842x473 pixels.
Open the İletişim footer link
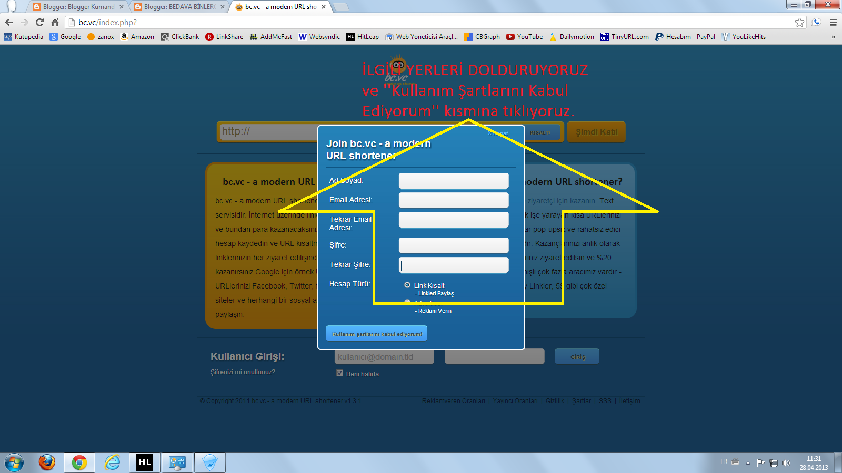630,401
